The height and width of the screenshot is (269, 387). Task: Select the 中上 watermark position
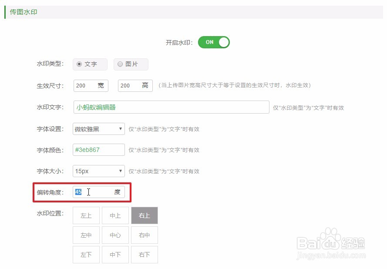point(115,215)
